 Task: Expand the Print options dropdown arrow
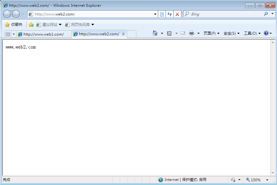198,33
